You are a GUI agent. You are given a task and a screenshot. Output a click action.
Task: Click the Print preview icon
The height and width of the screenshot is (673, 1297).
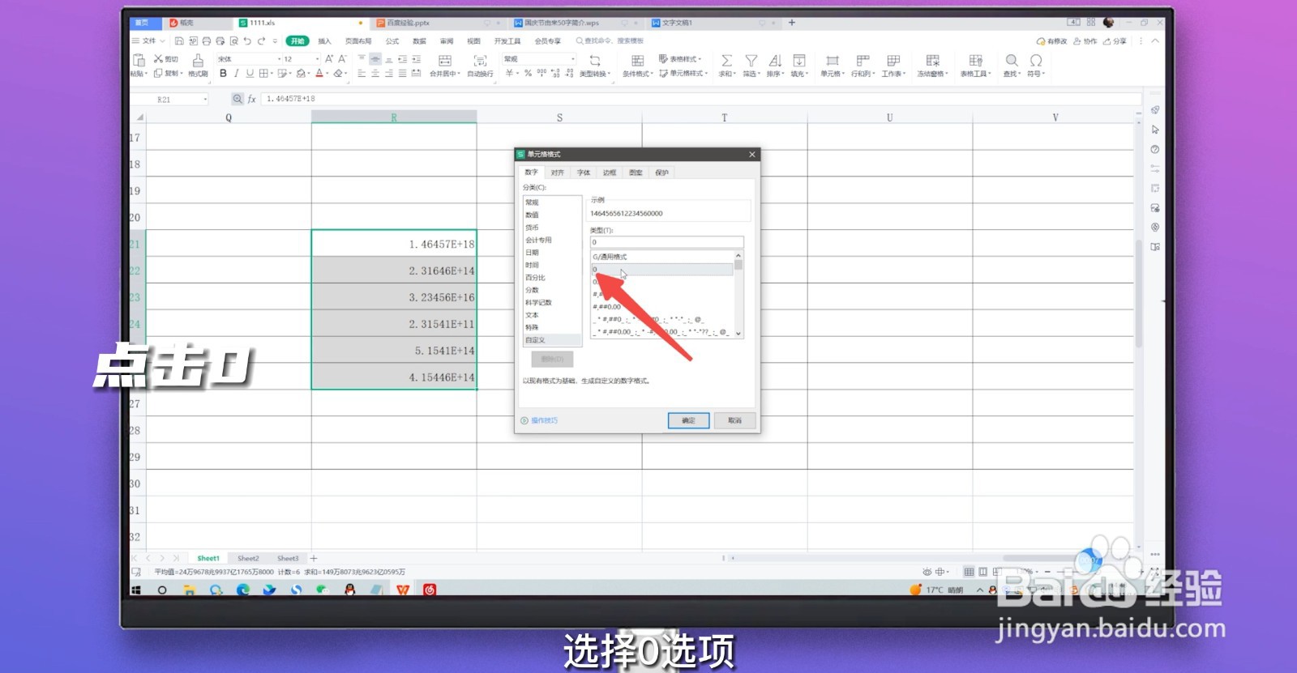click(233, 40)
